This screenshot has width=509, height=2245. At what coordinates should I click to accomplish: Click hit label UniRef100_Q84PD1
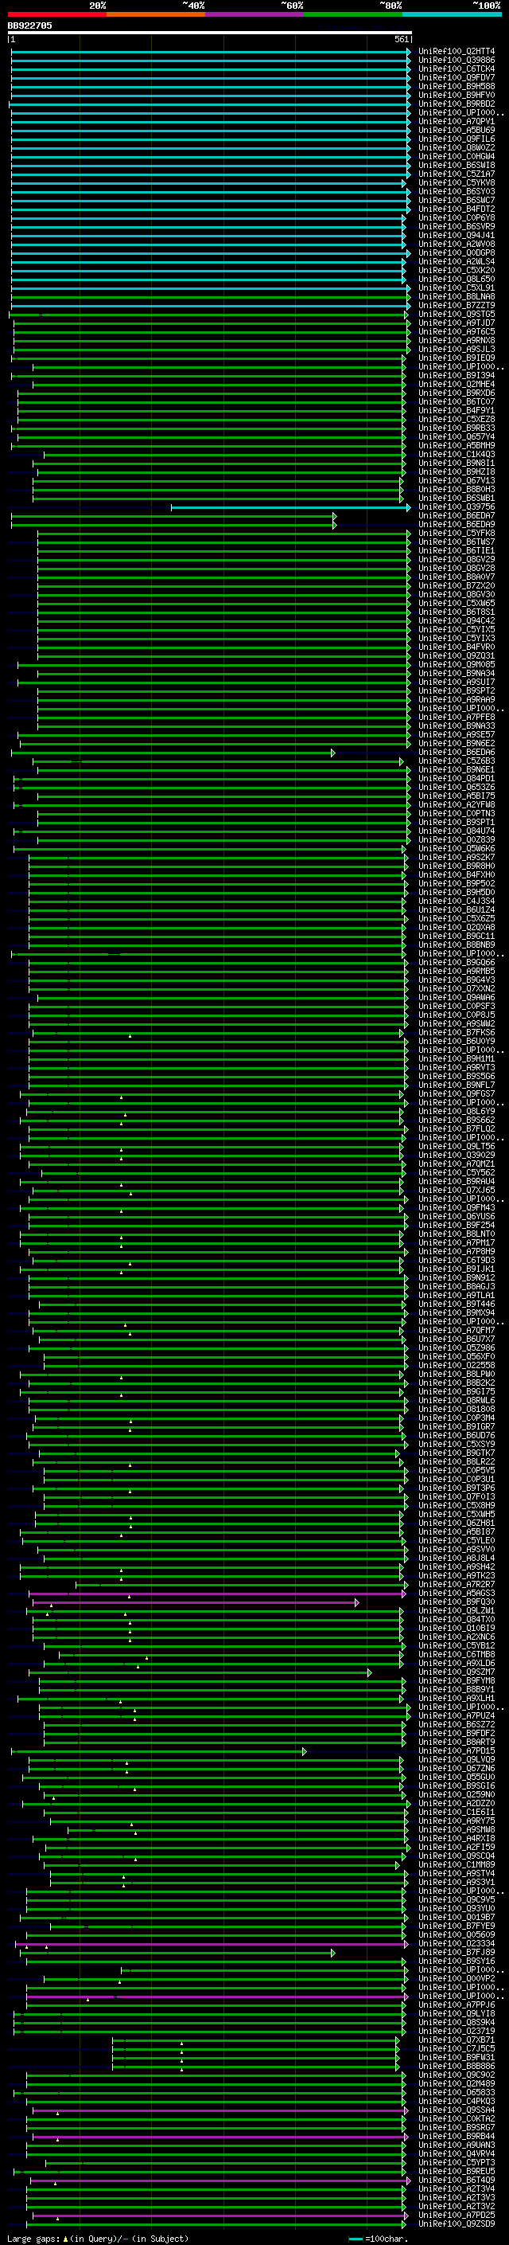click(x=456, y=779)
